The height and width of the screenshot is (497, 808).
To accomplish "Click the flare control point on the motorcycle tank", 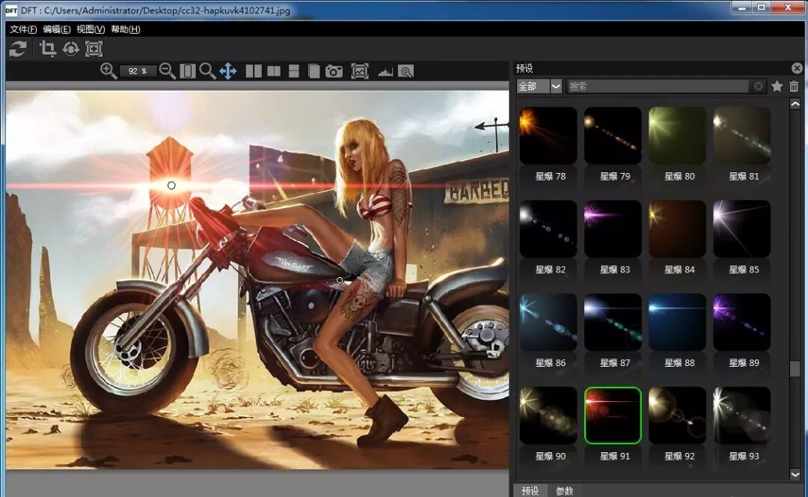I will pos(340,280).
